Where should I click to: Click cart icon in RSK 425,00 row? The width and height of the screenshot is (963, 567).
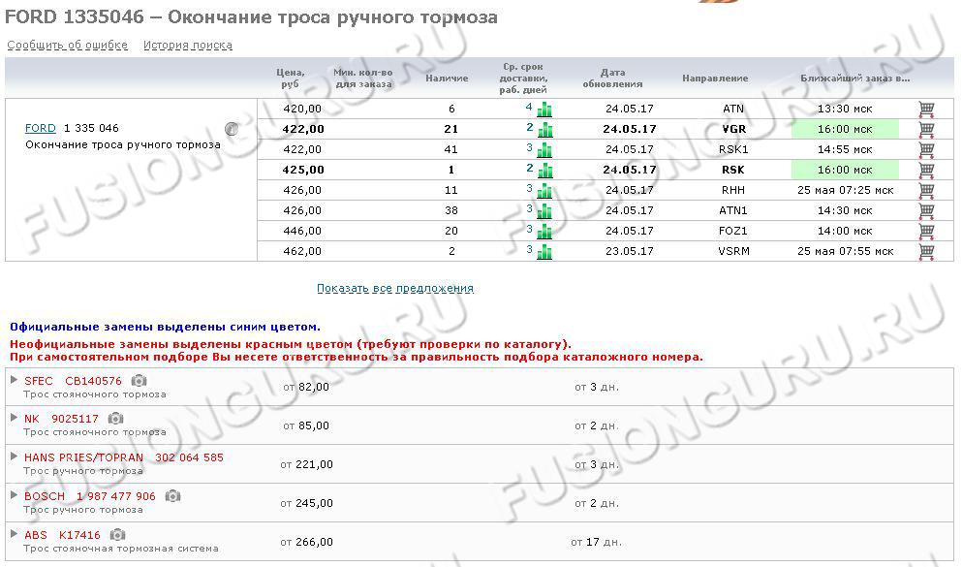click(x=926, y=171)
